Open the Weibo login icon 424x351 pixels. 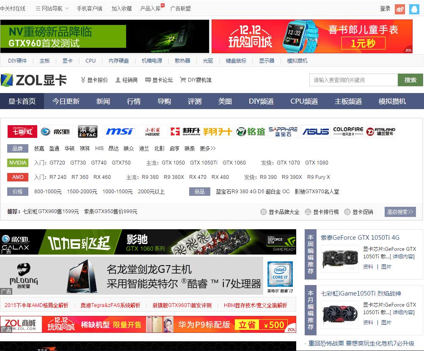point(399,9)
